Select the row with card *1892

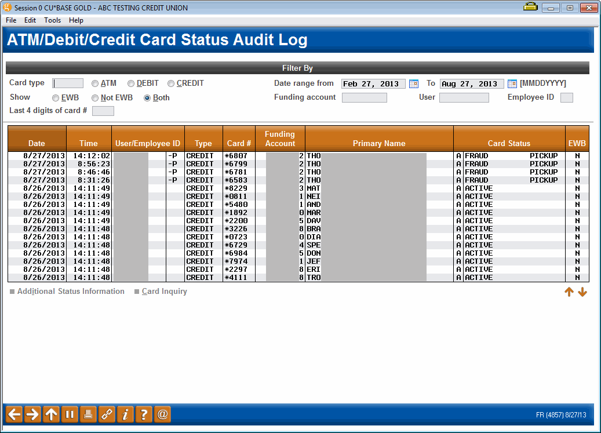click(298, 213)
